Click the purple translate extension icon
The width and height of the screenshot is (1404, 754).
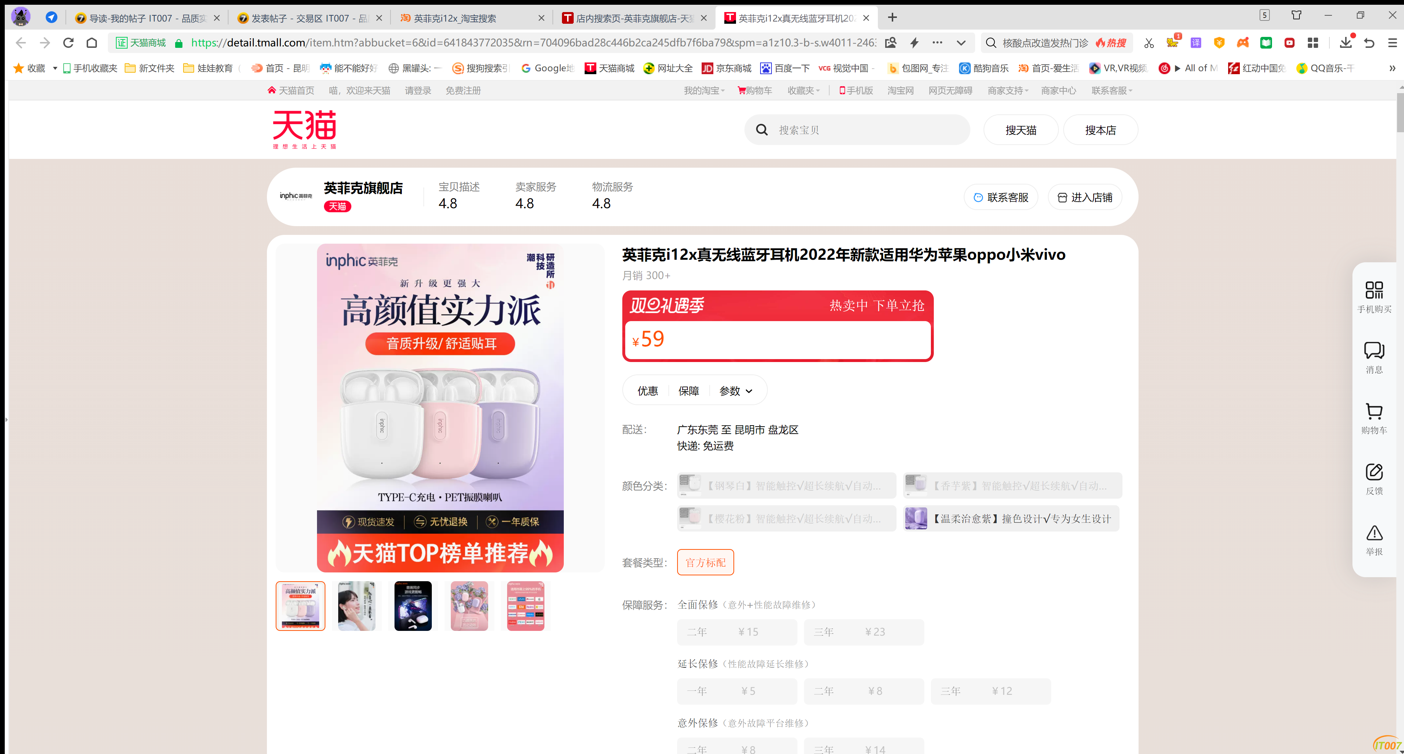tap(1196, 43)
